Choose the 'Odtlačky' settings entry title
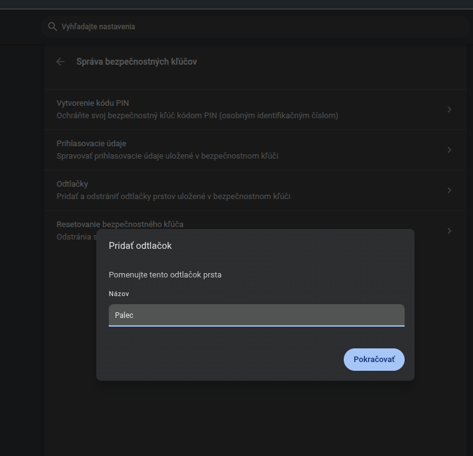This screenshot has width=473, height=456. [72, 184]
